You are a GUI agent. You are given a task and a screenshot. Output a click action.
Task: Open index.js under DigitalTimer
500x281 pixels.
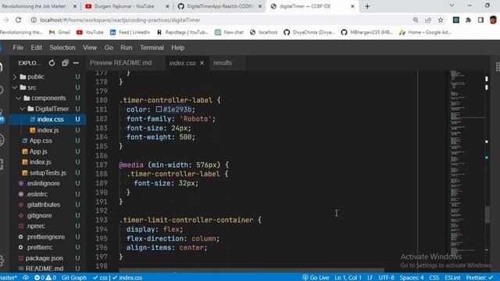(x=48, y=130)
